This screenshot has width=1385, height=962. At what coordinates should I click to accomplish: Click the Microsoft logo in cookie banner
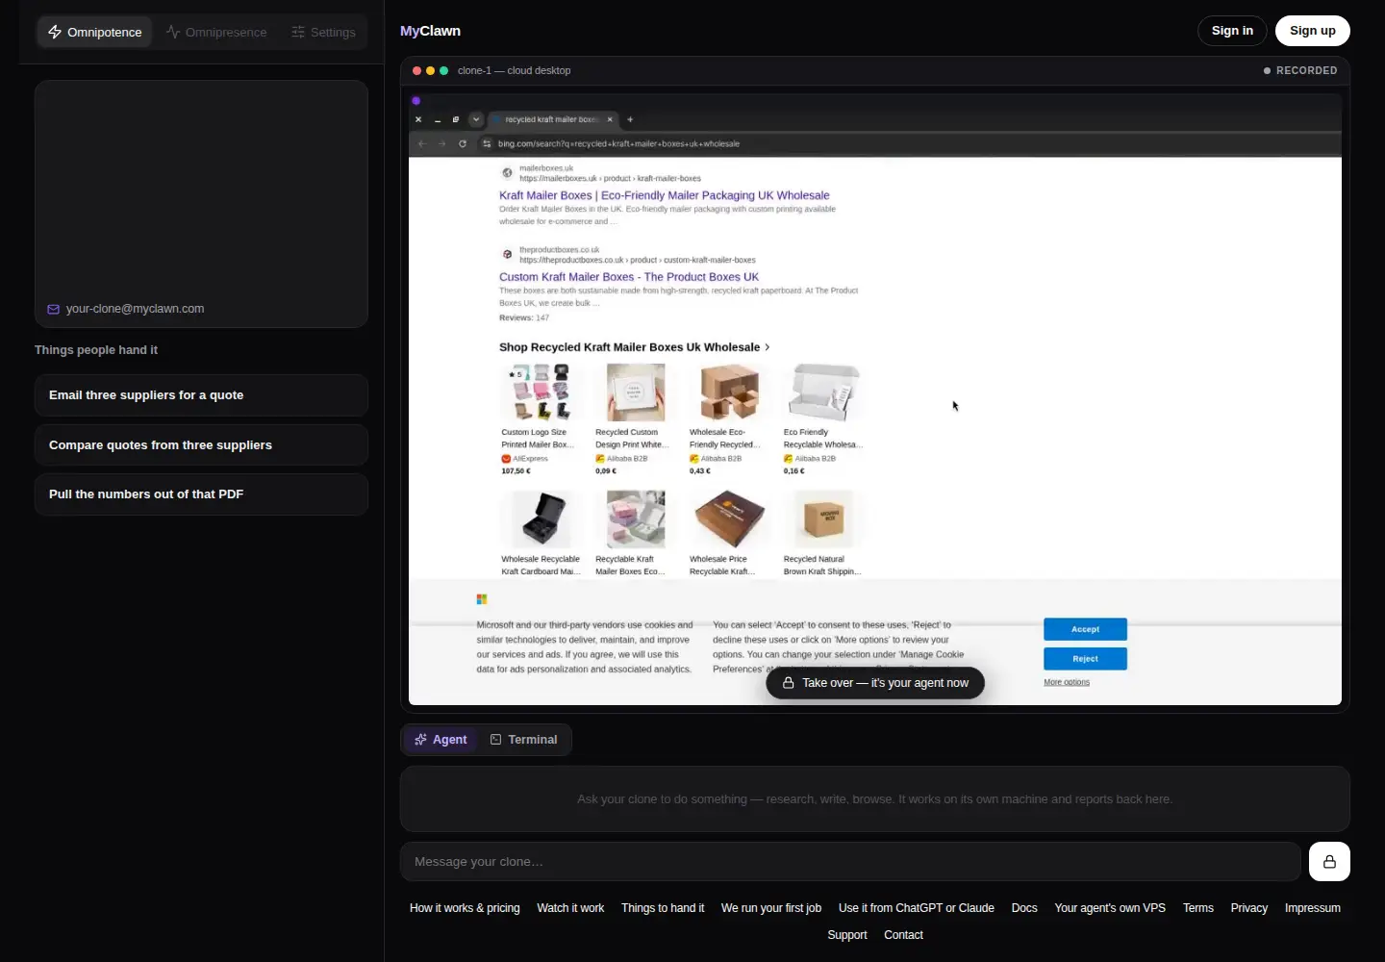482,599
